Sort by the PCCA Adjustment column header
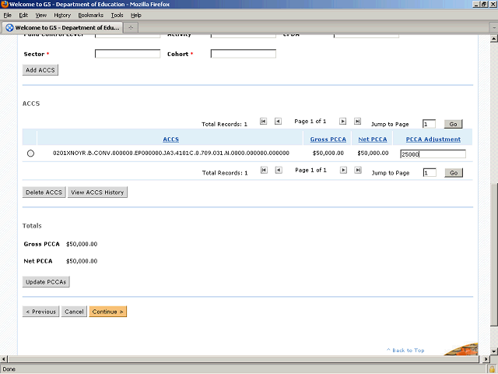 (433, 139)
